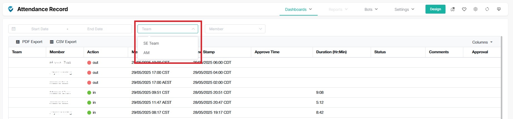Screen dimensions: 513x119
Task: Click the PDF Export icon
Action: point(18,42)
